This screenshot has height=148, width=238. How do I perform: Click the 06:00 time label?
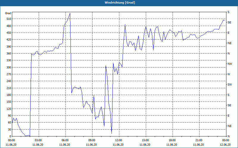[65, 140]
